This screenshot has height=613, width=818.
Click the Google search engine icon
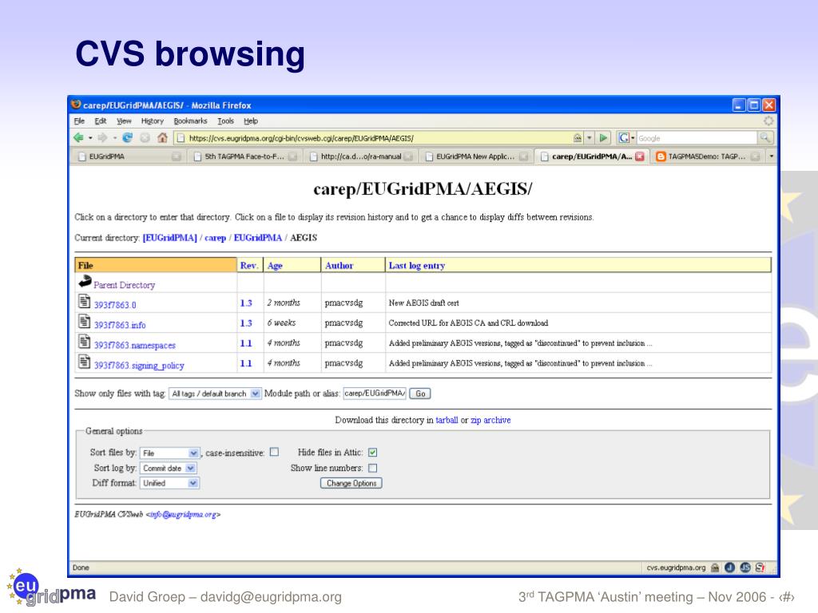pyautogui.click(x=623, y=138)
